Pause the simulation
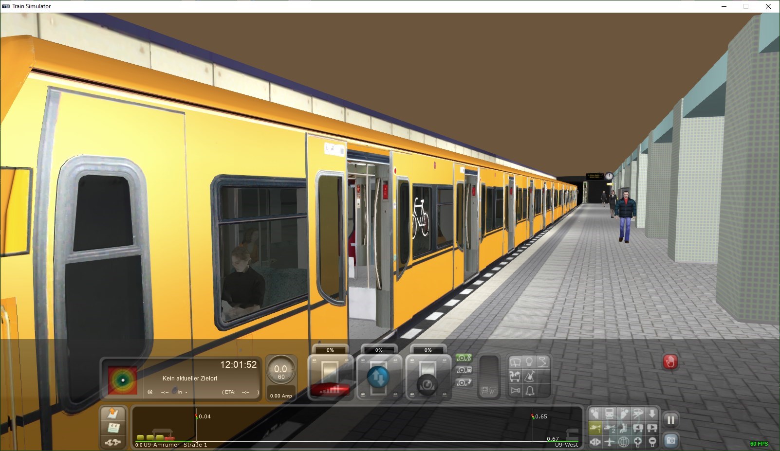 point(670,420)
